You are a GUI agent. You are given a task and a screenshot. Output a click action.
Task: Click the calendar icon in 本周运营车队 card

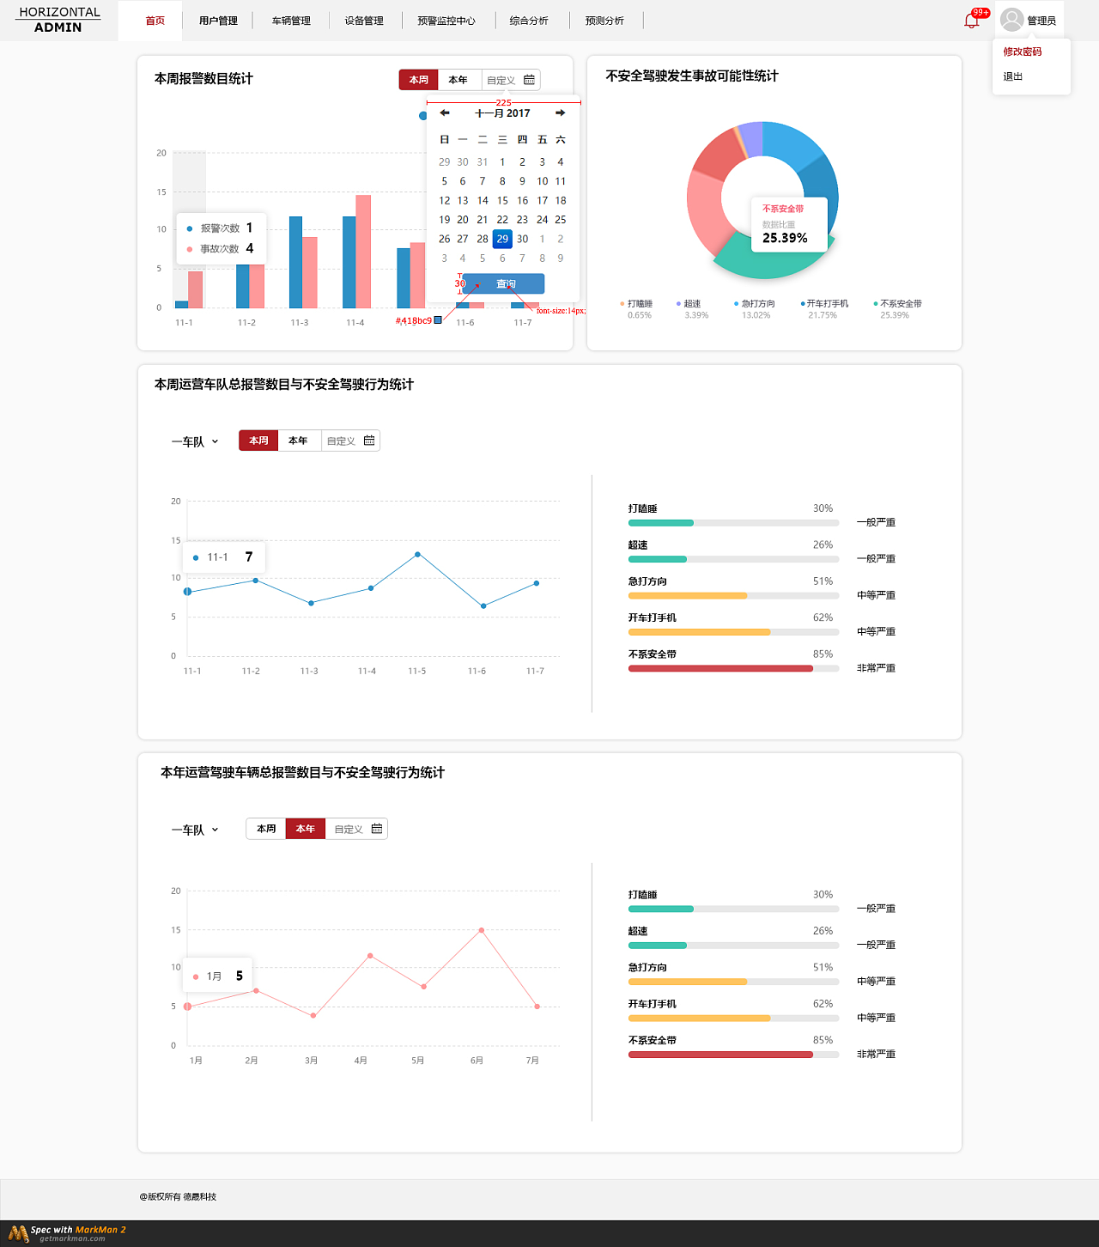369,441
